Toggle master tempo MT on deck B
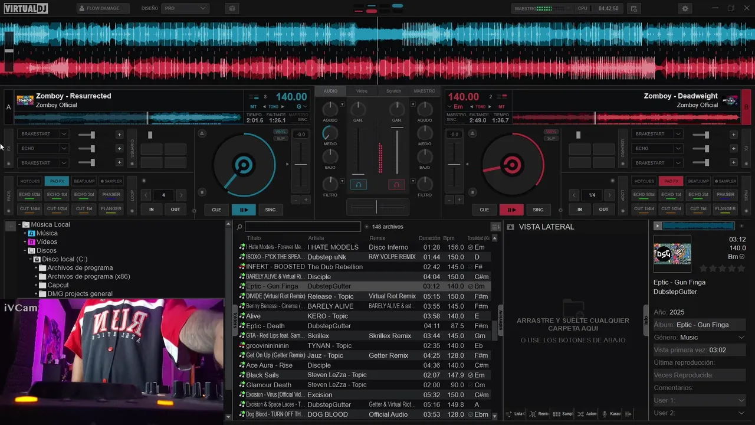 coord(501,107)
